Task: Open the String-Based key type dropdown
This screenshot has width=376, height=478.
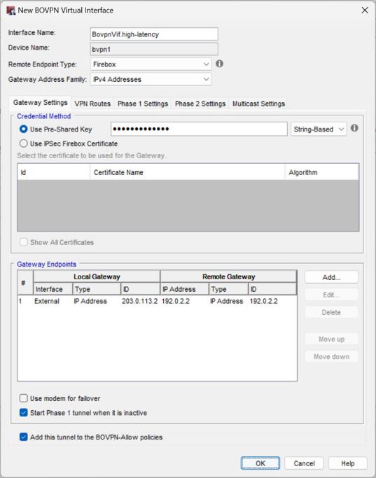Action: (x=319, y=129)
